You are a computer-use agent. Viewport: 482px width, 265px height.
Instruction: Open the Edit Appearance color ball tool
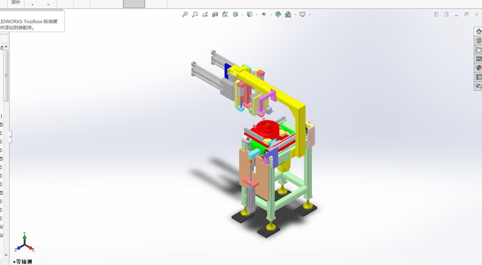pos(278,14)
